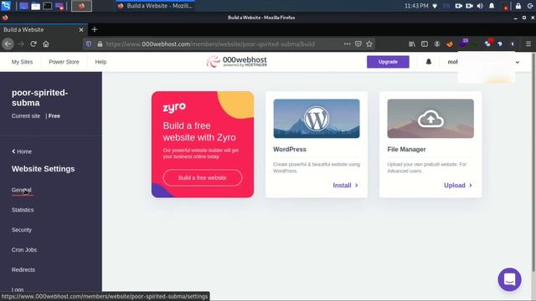Click the system notification bell in panel

(492, 6)
